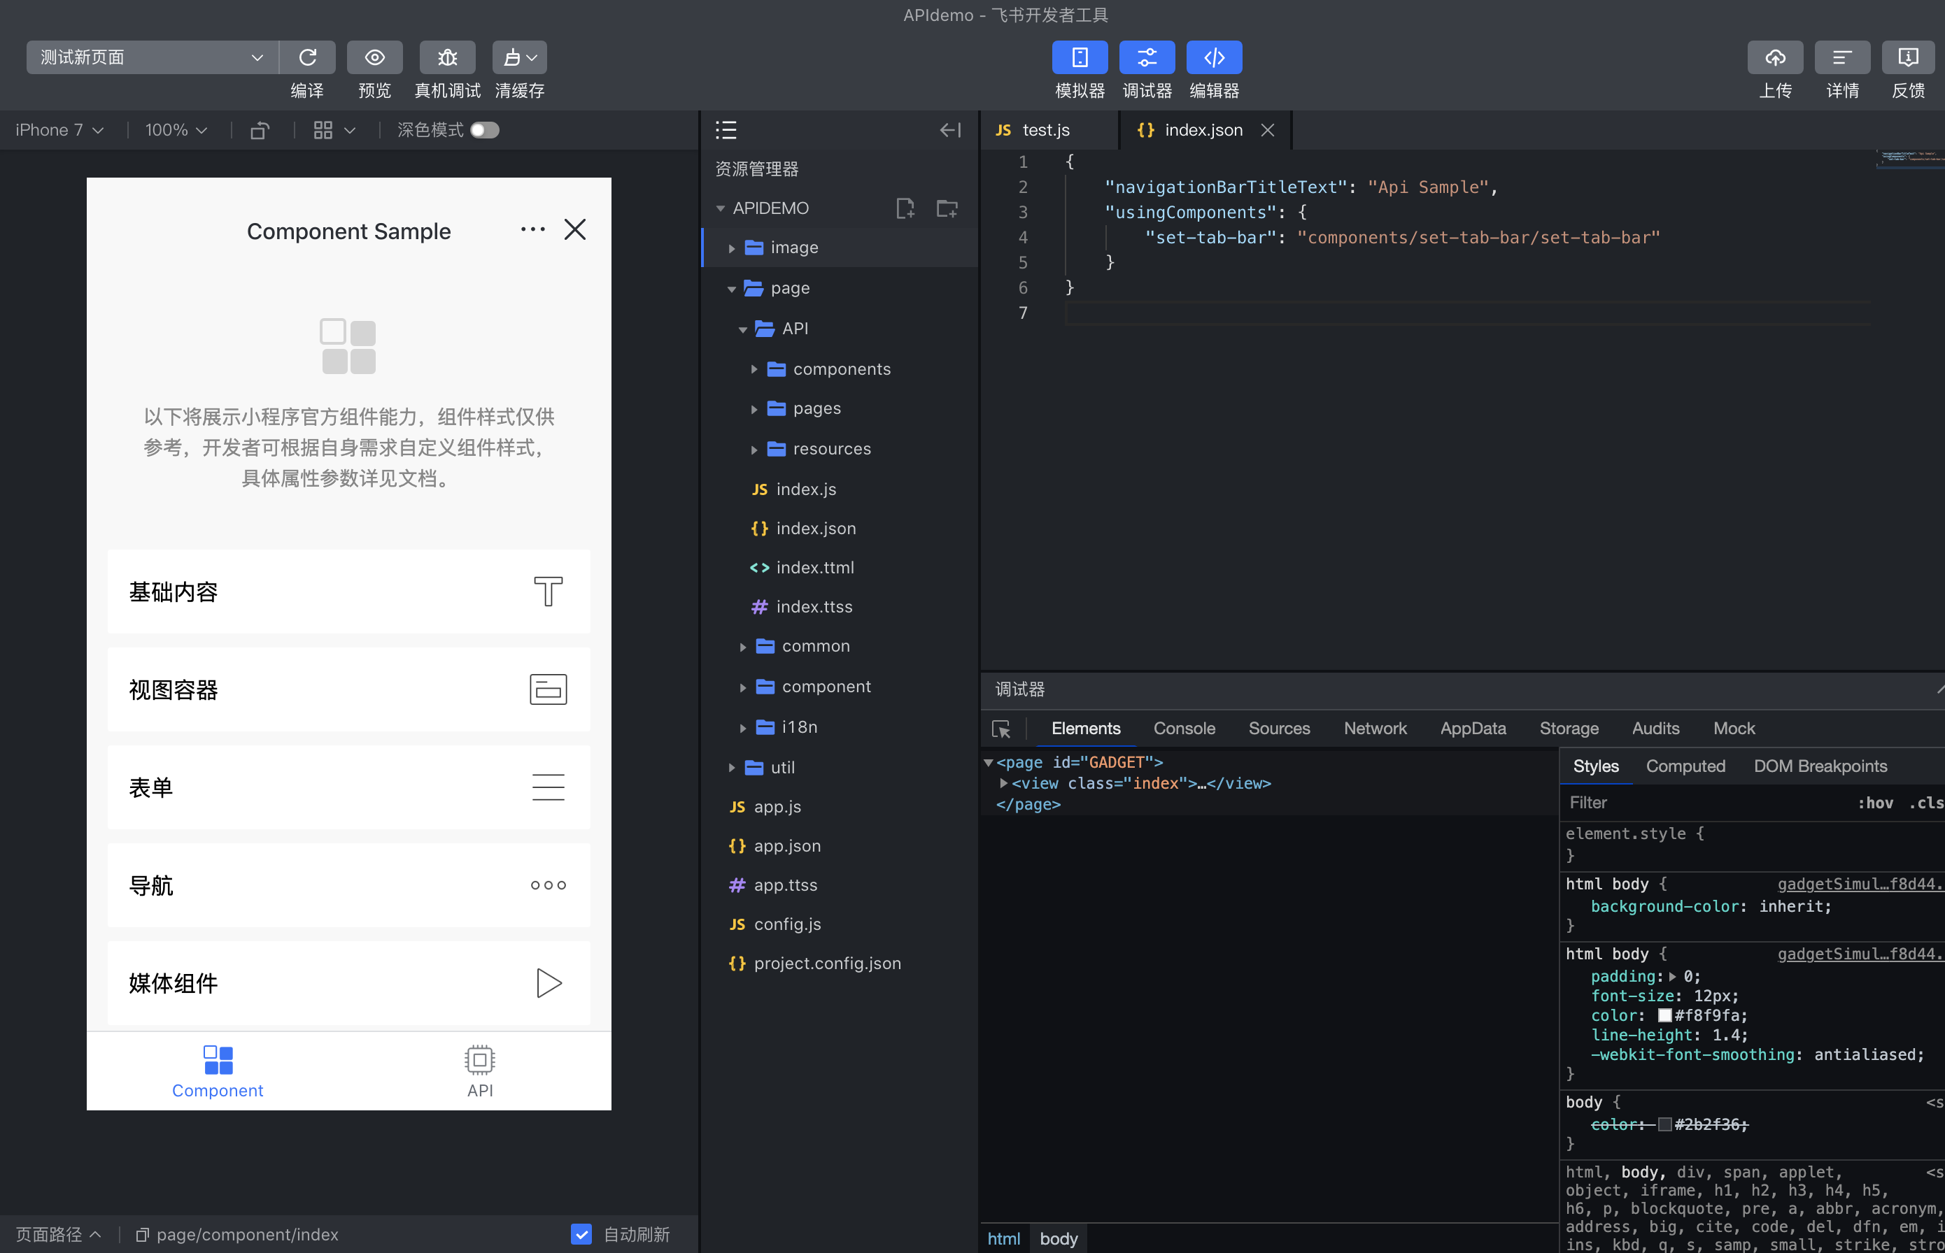Toggle the dark mode switch
Viewport: 1945px width, 1253px height.
click(484, 130)
